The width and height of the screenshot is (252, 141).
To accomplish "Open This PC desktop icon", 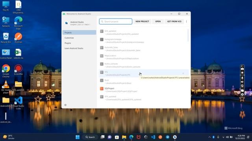I will 6,6.
